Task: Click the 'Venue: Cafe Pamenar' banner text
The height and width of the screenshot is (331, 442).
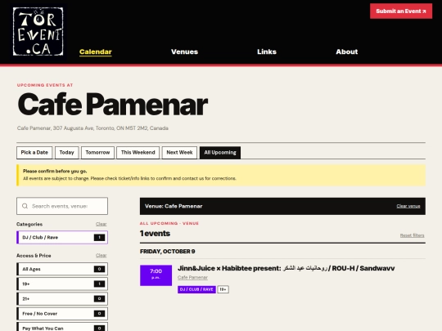Action: pyautogui.click(x=174, y=206)
